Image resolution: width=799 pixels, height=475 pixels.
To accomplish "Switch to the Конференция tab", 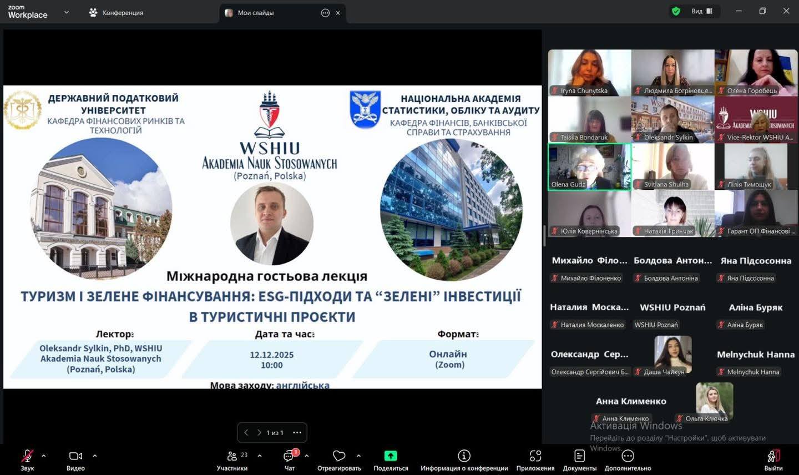I will [x=117, y=12].
